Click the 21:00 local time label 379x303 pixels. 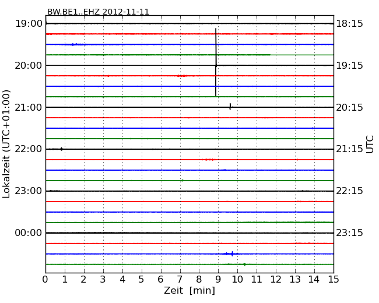29,107
